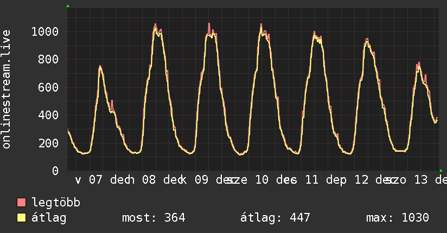
Task: Select the 10 date label on x-axis
Action: point(262,180)
